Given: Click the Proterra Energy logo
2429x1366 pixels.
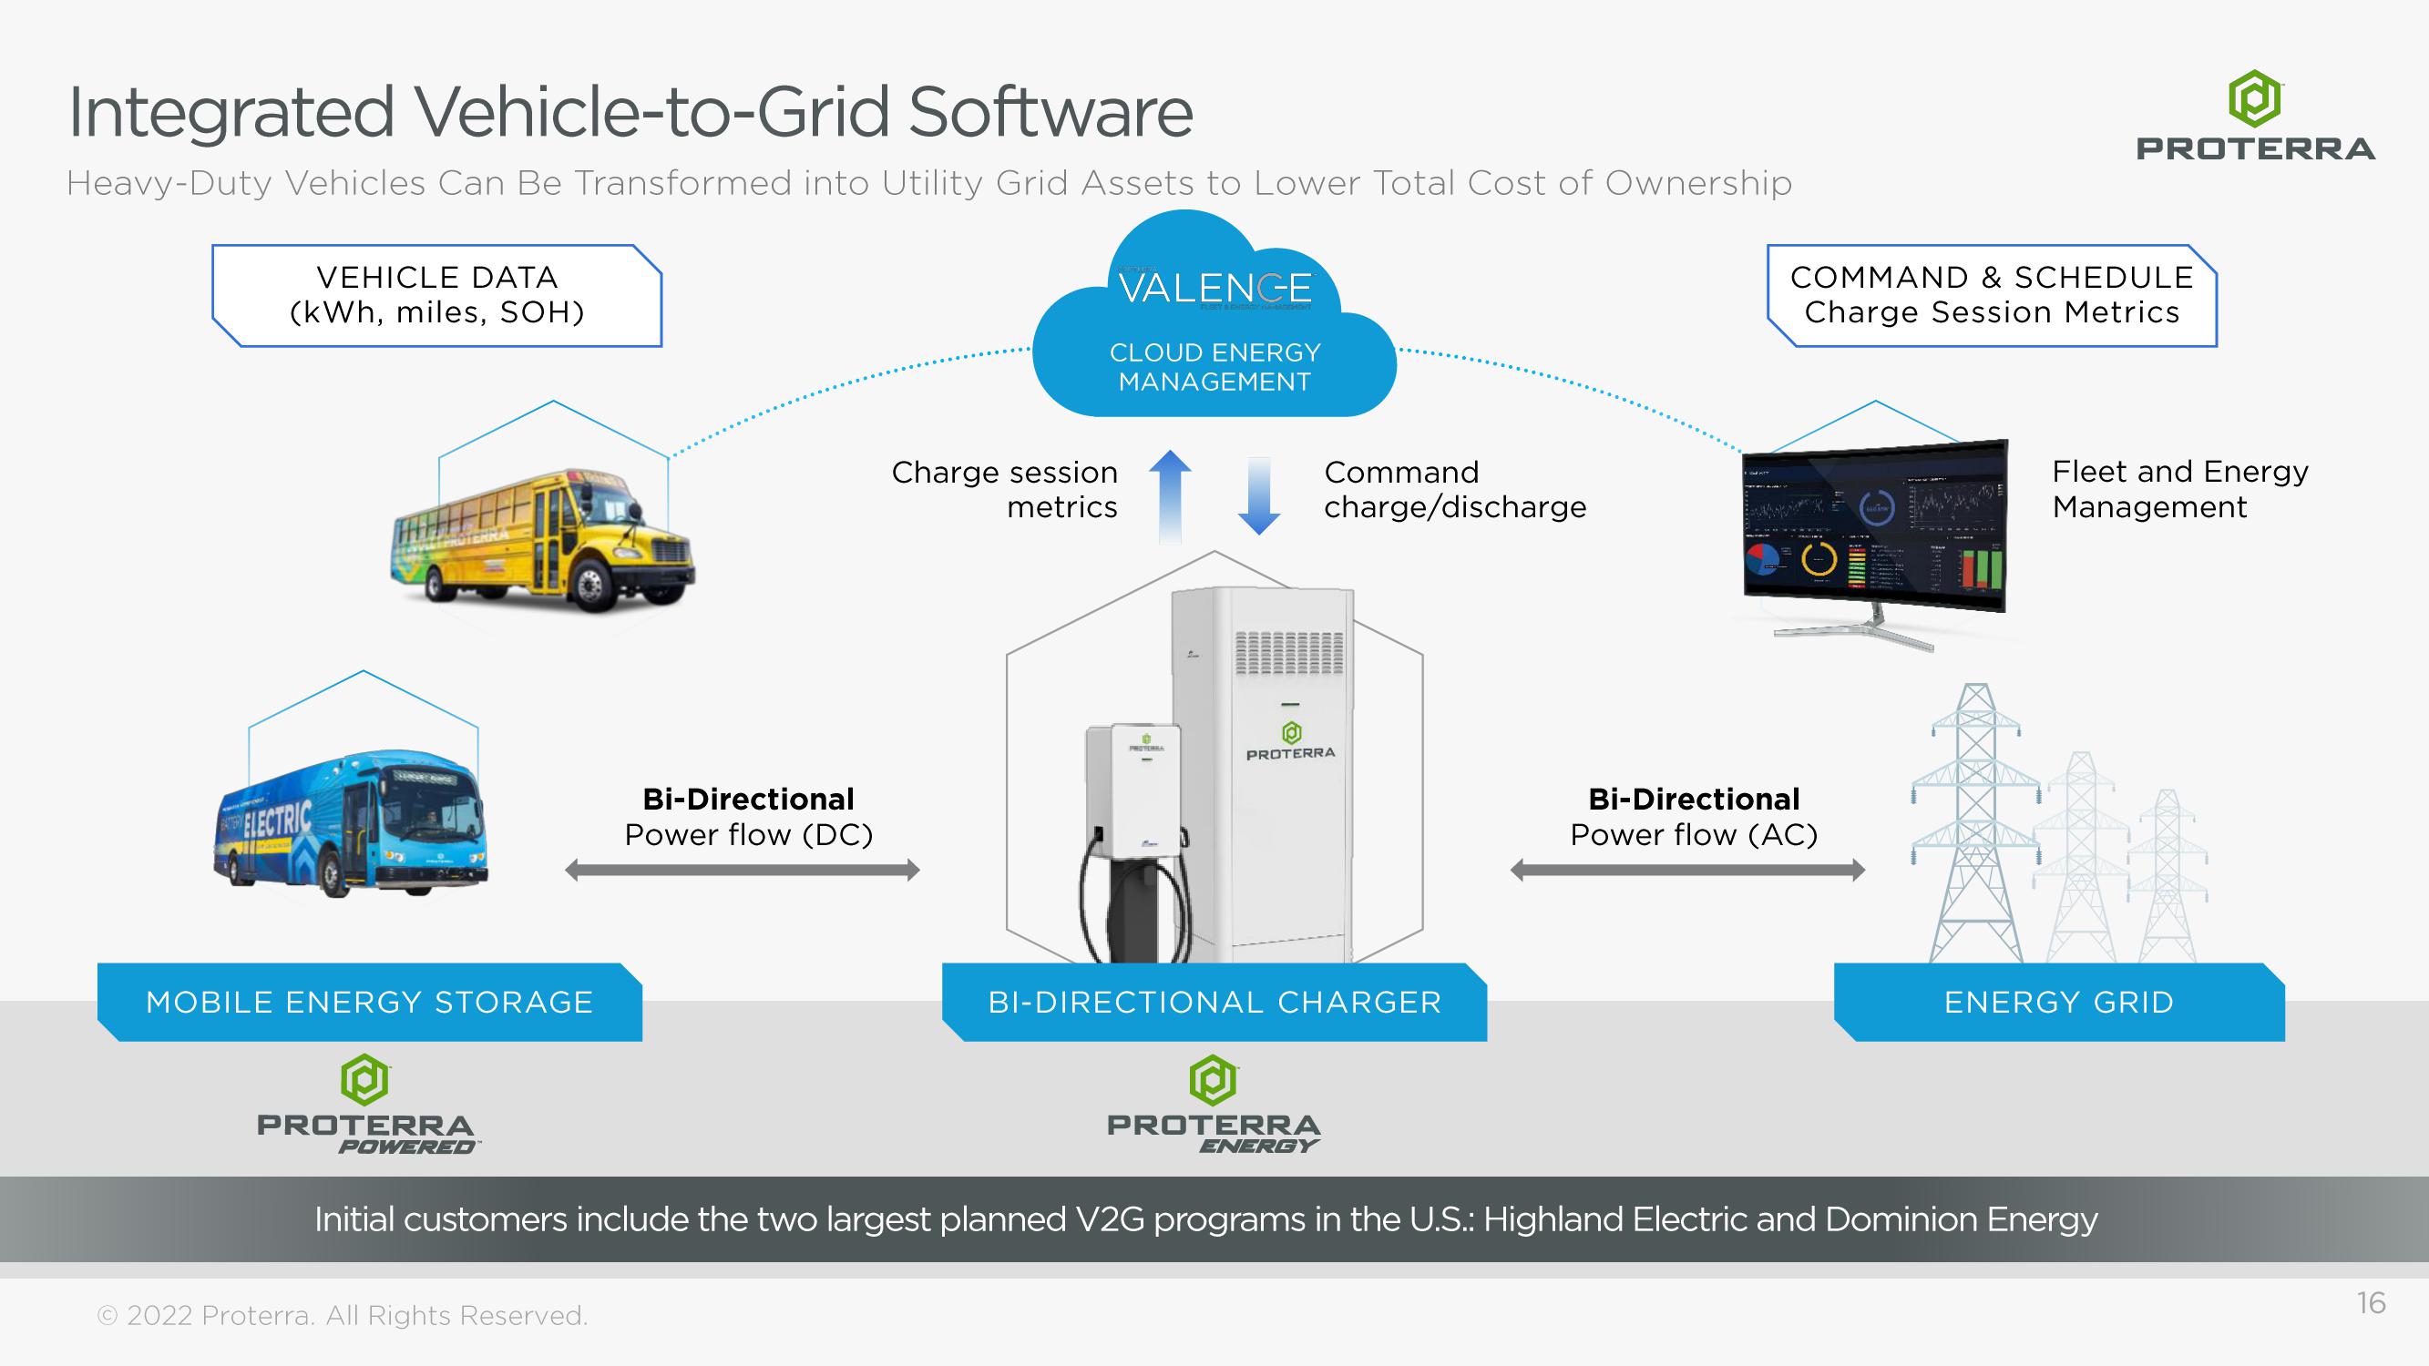Looking at the screenshot, I should tap(1214, 1106).
